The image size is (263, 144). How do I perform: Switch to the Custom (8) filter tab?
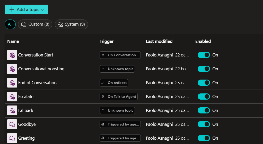click(35, 24)
